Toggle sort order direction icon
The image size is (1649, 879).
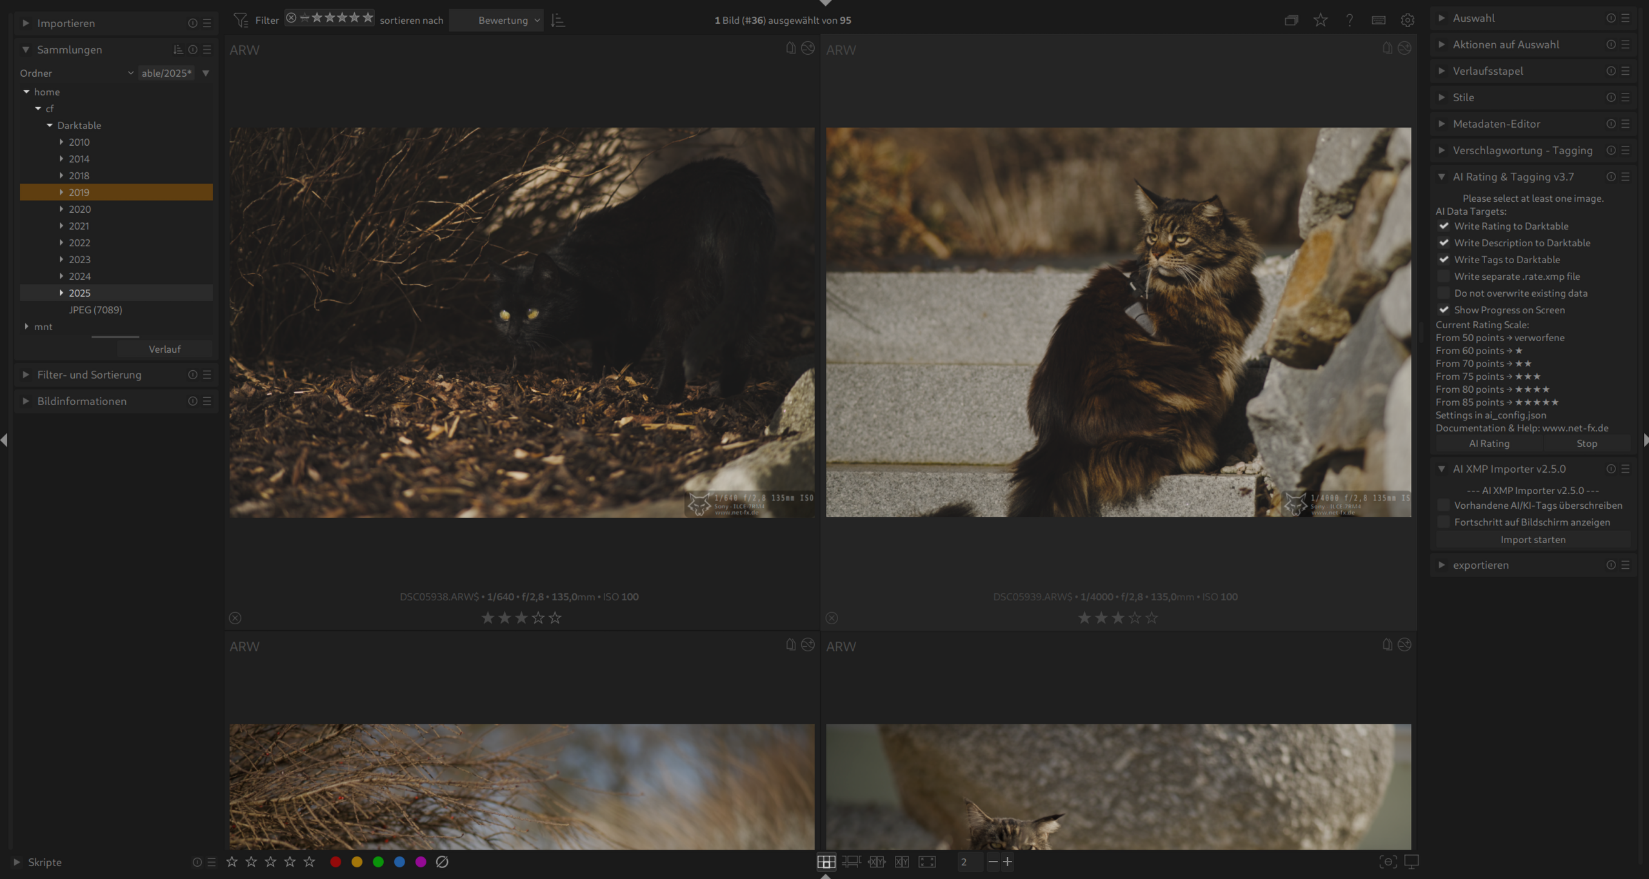(x=558, y=20)
